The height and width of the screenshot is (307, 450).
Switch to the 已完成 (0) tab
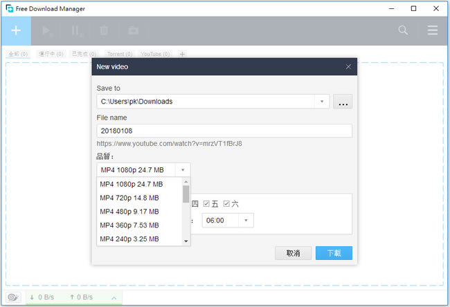84,54
